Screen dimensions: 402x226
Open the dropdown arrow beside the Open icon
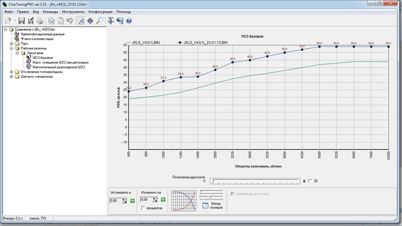click(x=14, y=21)
